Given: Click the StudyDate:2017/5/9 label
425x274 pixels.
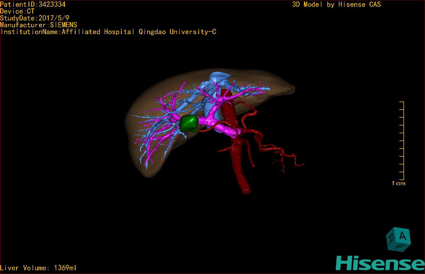Looking at the screenshot, I should [x=35, y=18].
